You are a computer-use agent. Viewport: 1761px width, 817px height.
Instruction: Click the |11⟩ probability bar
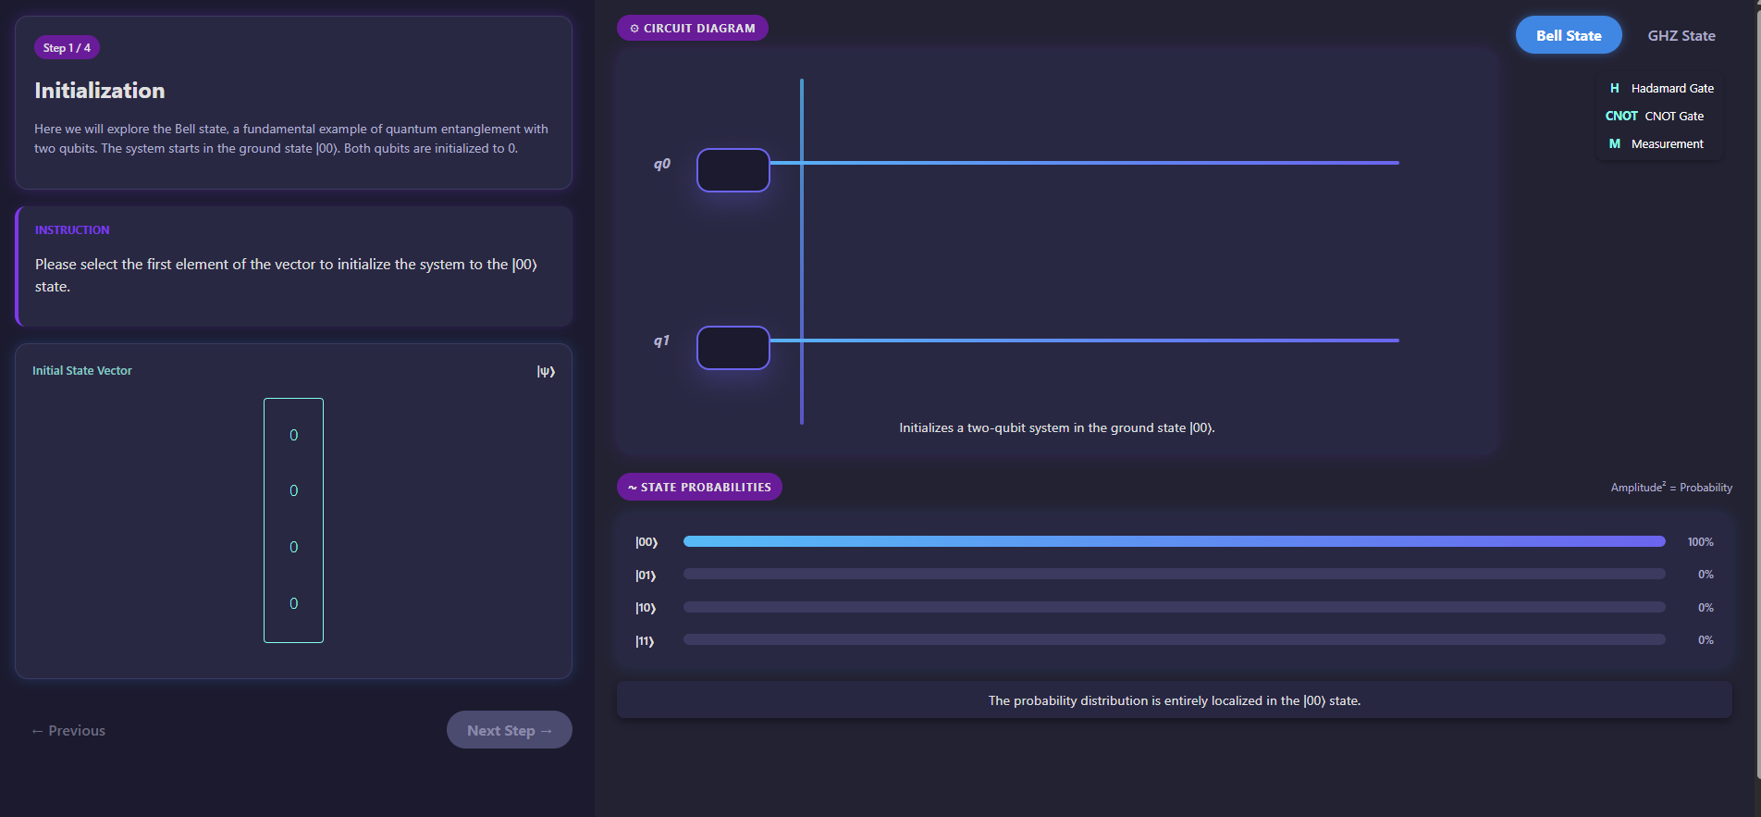tap(1174, 639)
